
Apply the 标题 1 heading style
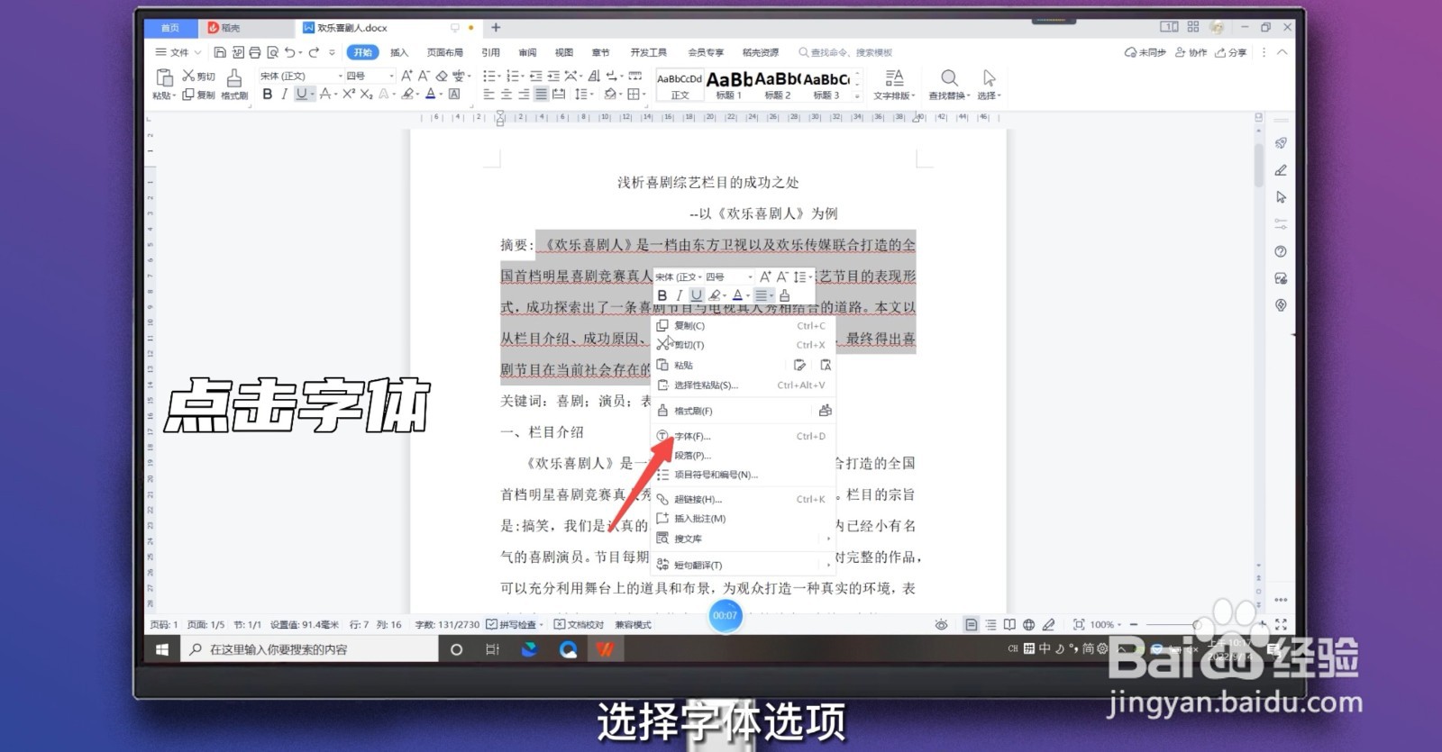click(x=729, y=85)
